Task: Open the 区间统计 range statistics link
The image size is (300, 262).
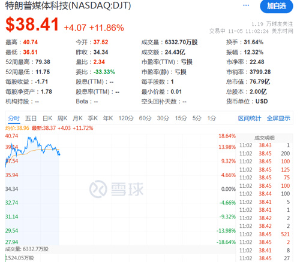Action: 250,118
